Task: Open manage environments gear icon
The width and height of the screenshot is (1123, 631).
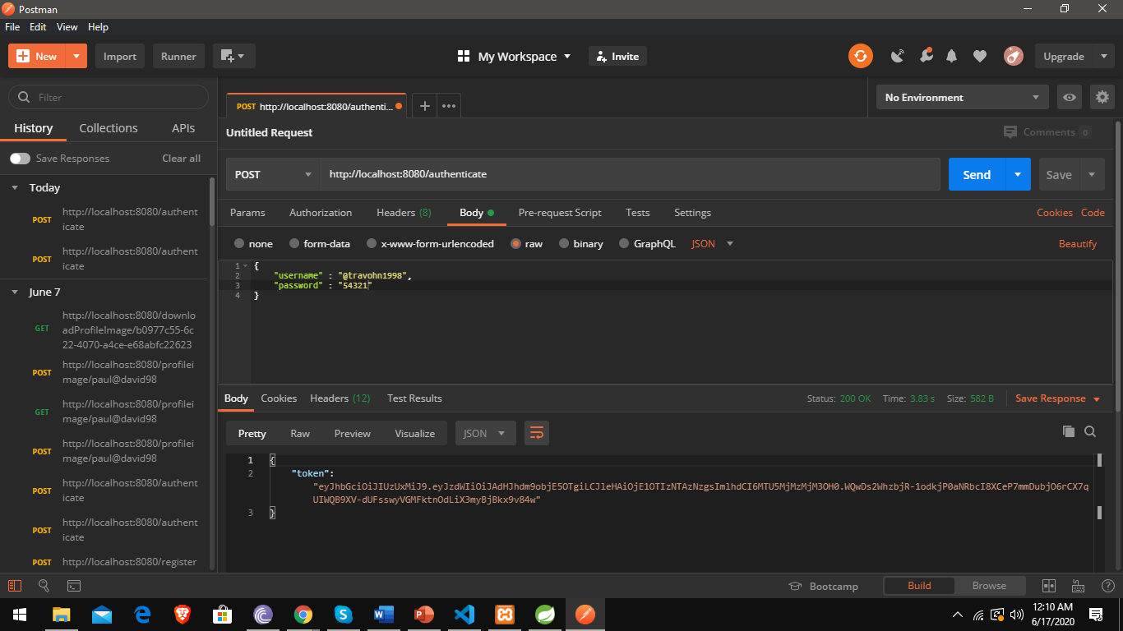Action: click(x=1102, y=97)
